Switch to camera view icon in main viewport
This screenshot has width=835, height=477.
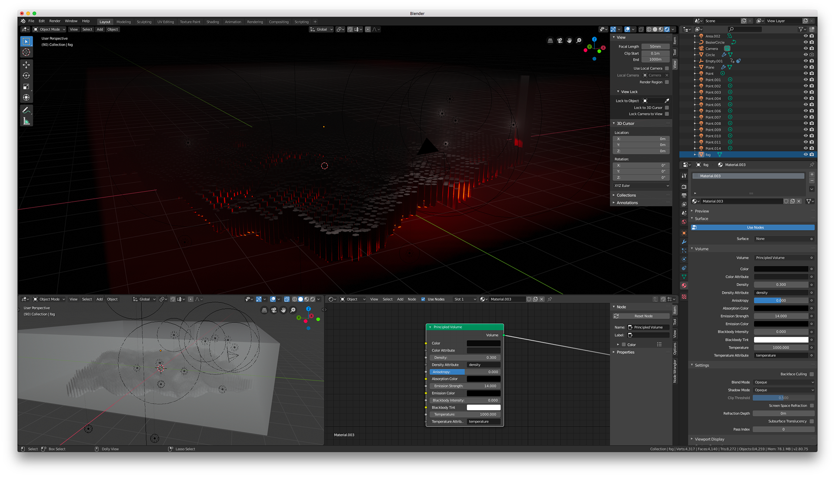[560, 40]
